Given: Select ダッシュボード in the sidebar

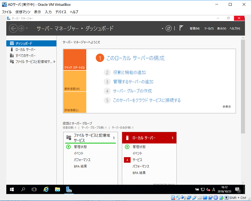Looking at the screenshot, I should point(31,43).
